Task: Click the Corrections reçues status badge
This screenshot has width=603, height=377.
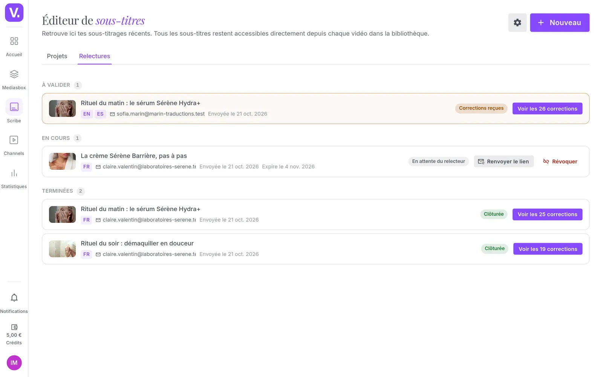Action: point(481,108)
